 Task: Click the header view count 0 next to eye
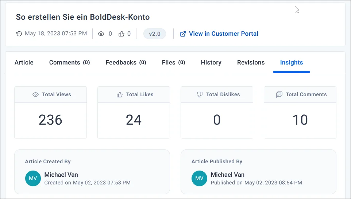(x=110, y=34)
